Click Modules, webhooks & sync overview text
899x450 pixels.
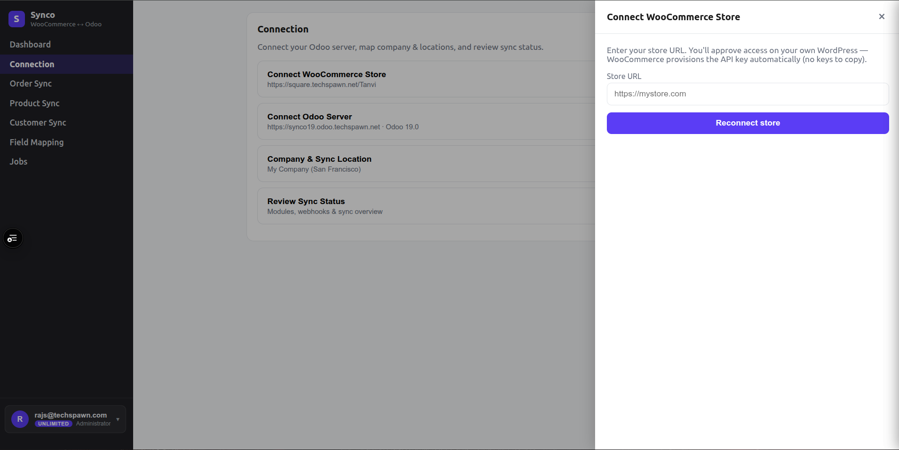click(x=325, y=212)
